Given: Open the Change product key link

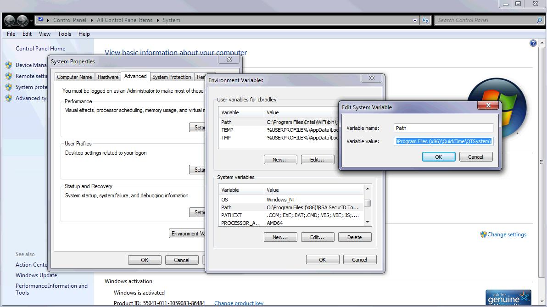Looking at the screenshot, I should [x=239, y=303].
